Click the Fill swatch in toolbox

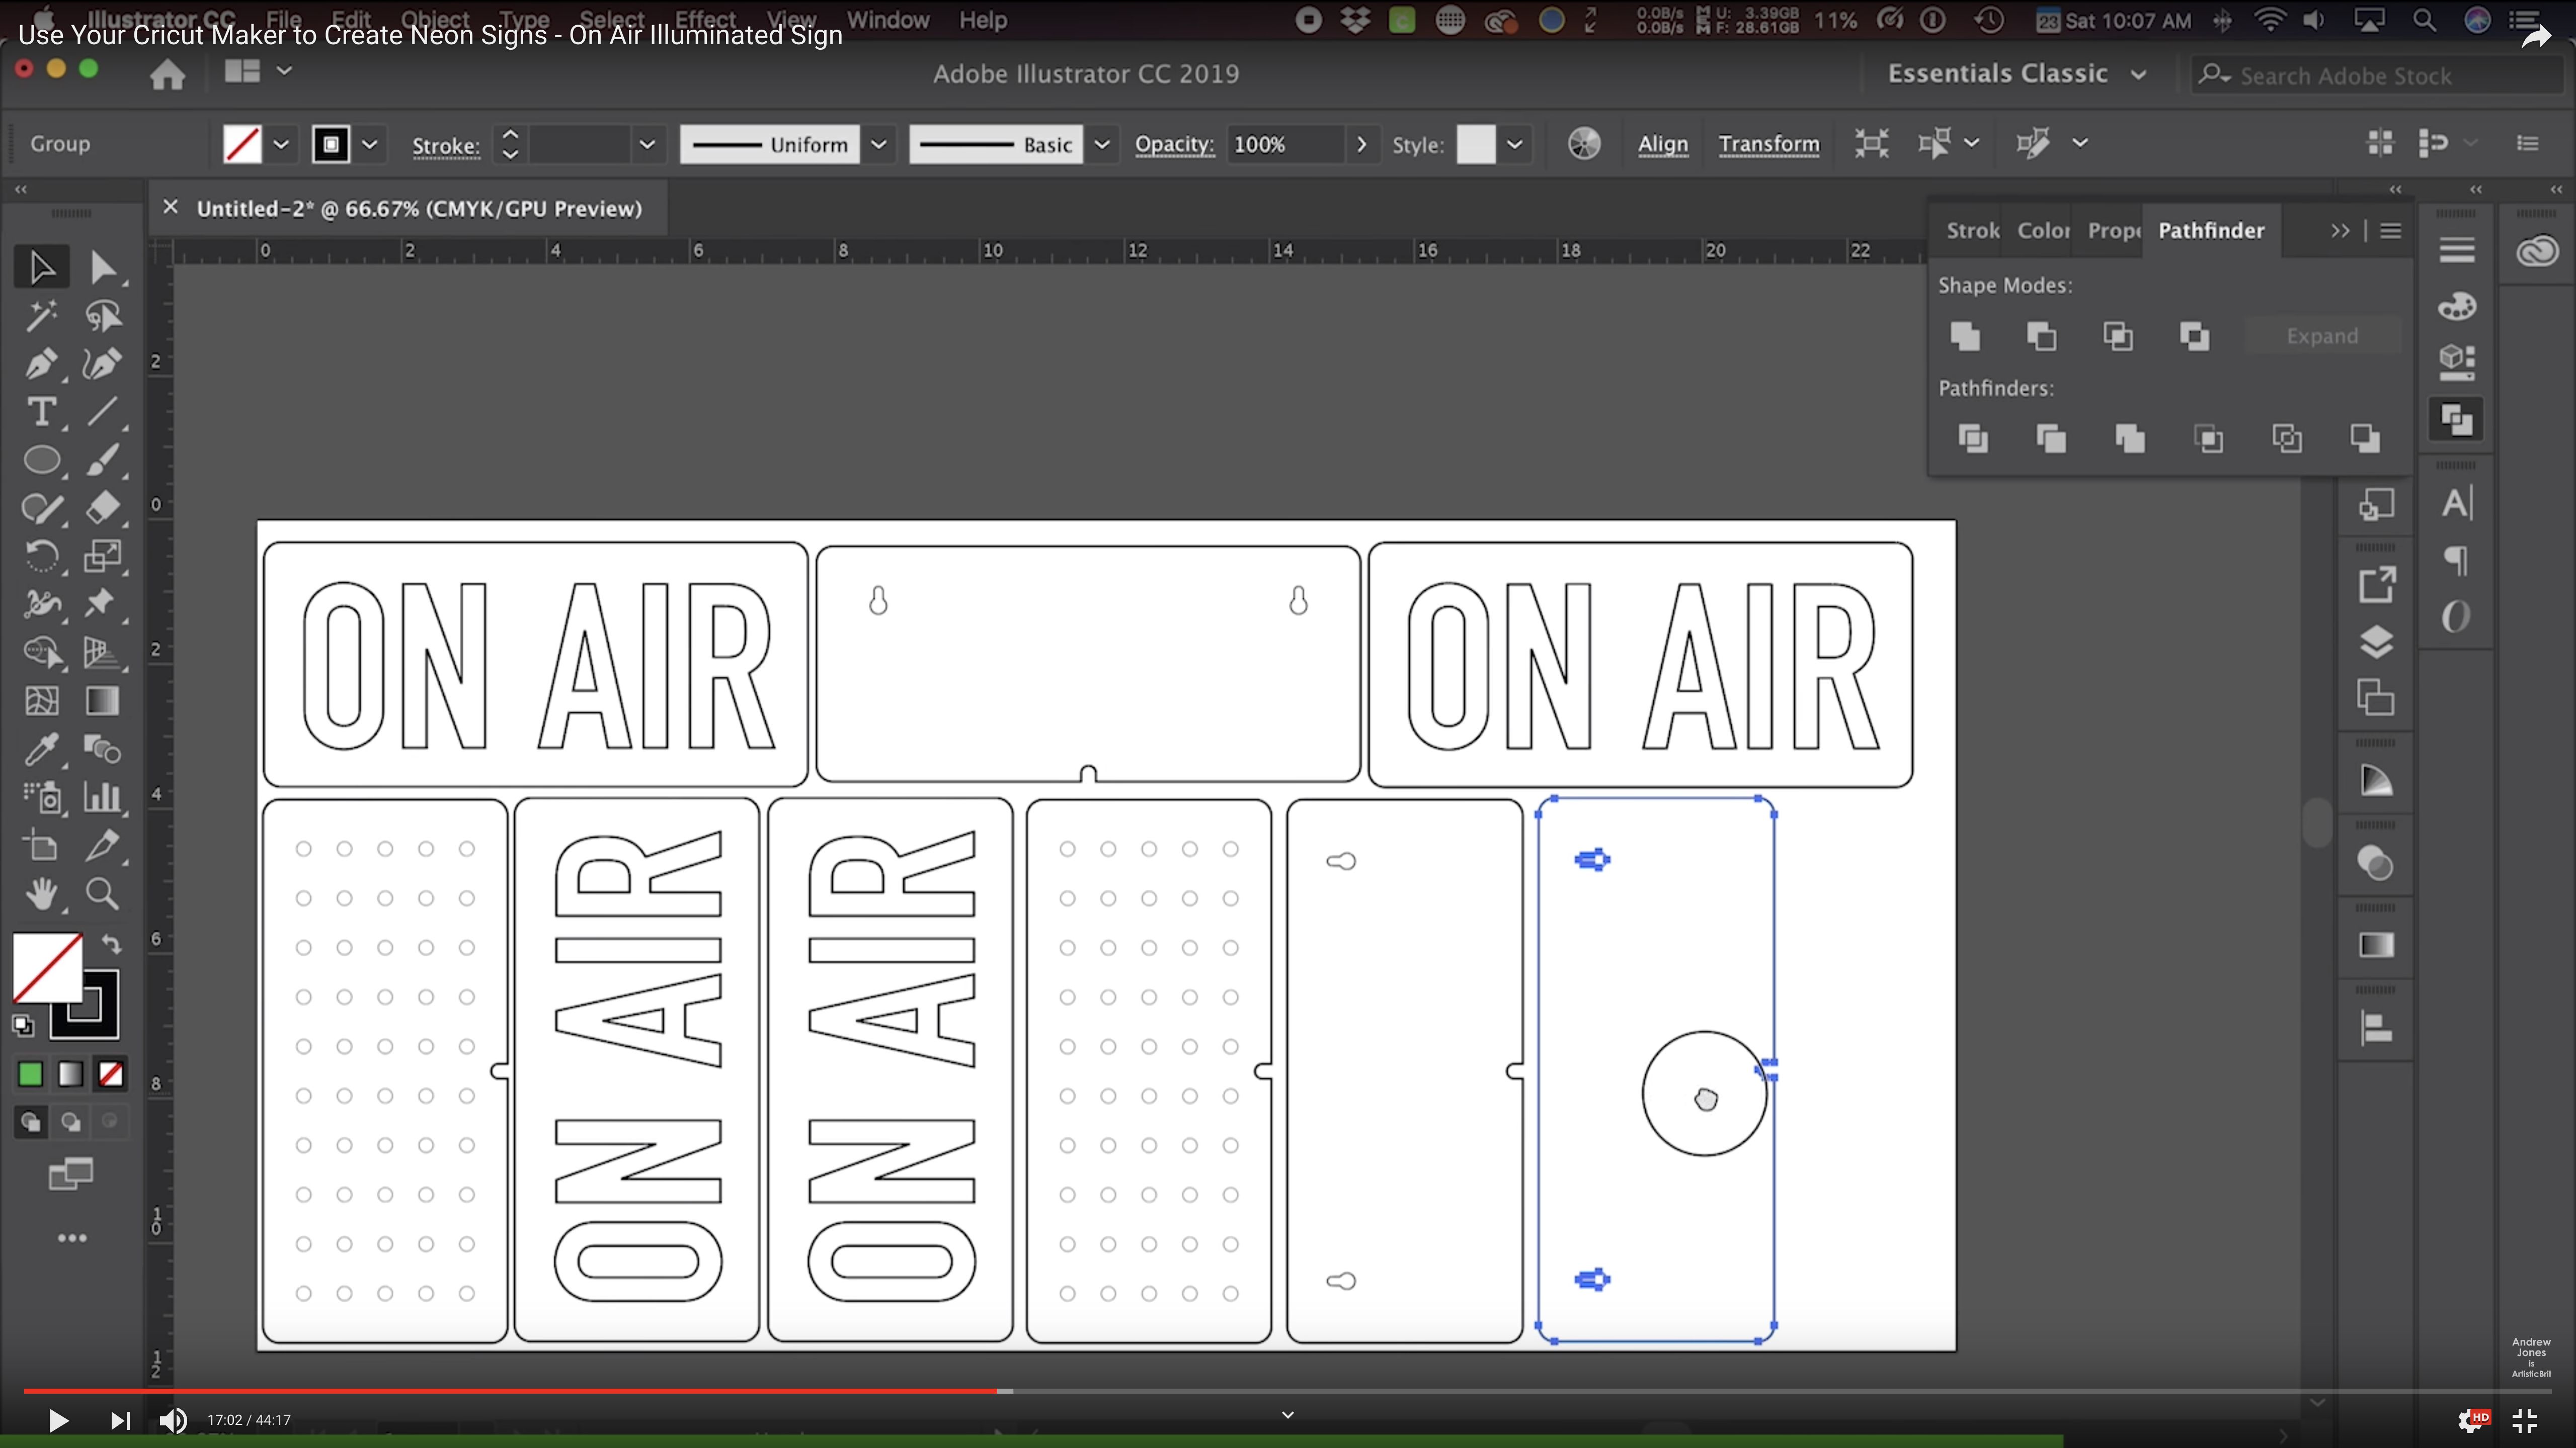47,967
